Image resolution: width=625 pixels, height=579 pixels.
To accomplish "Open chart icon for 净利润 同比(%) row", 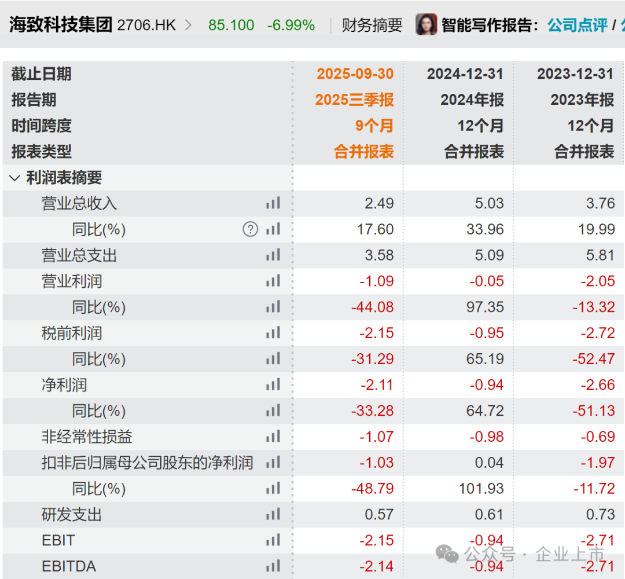I will tap(273, 411).
